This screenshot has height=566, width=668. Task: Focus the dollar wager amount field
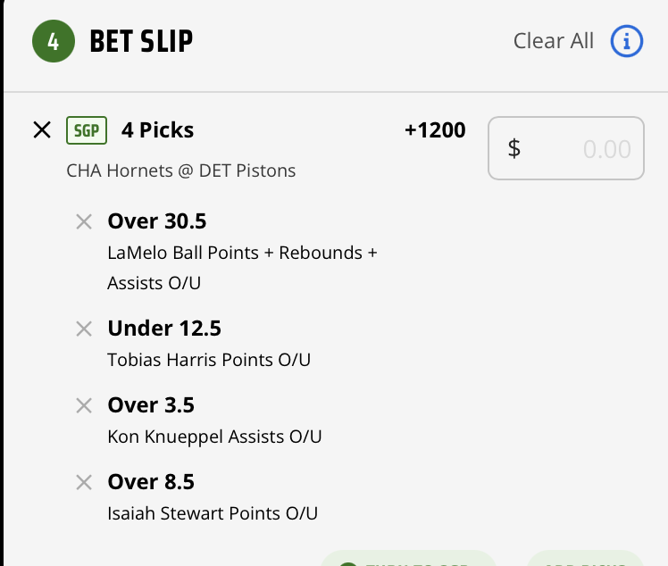click(x=566, y=148)
